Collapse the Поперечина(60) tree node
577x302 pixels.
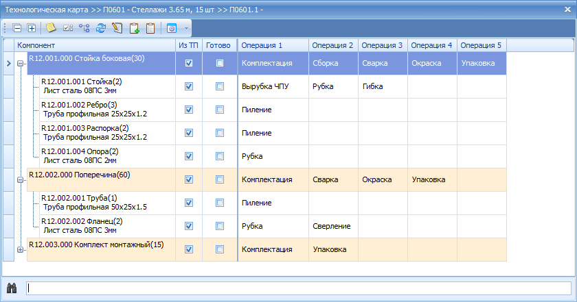click(20, 180)
